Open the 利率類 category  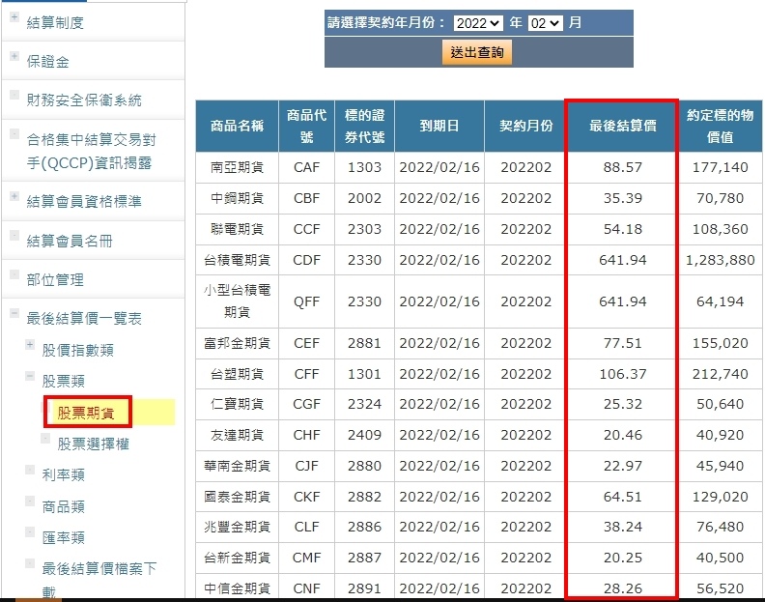pos(64,474)
